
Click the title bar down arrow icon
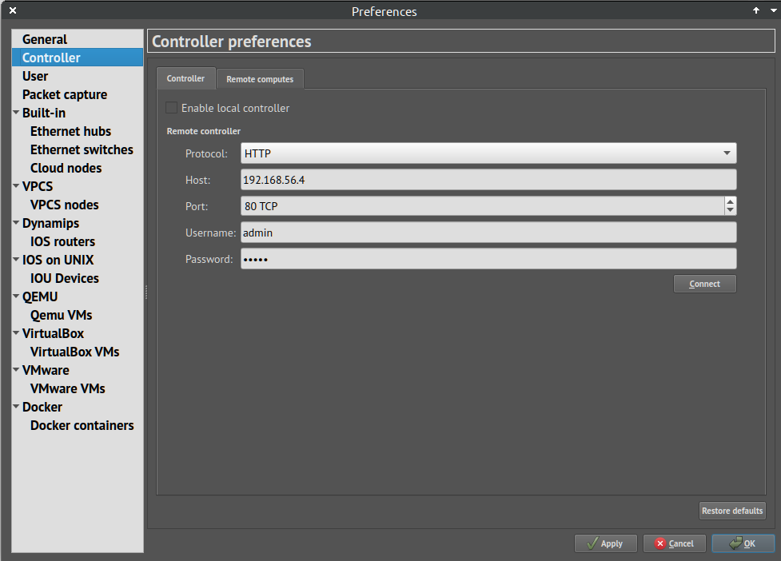(x=774, y=10)
